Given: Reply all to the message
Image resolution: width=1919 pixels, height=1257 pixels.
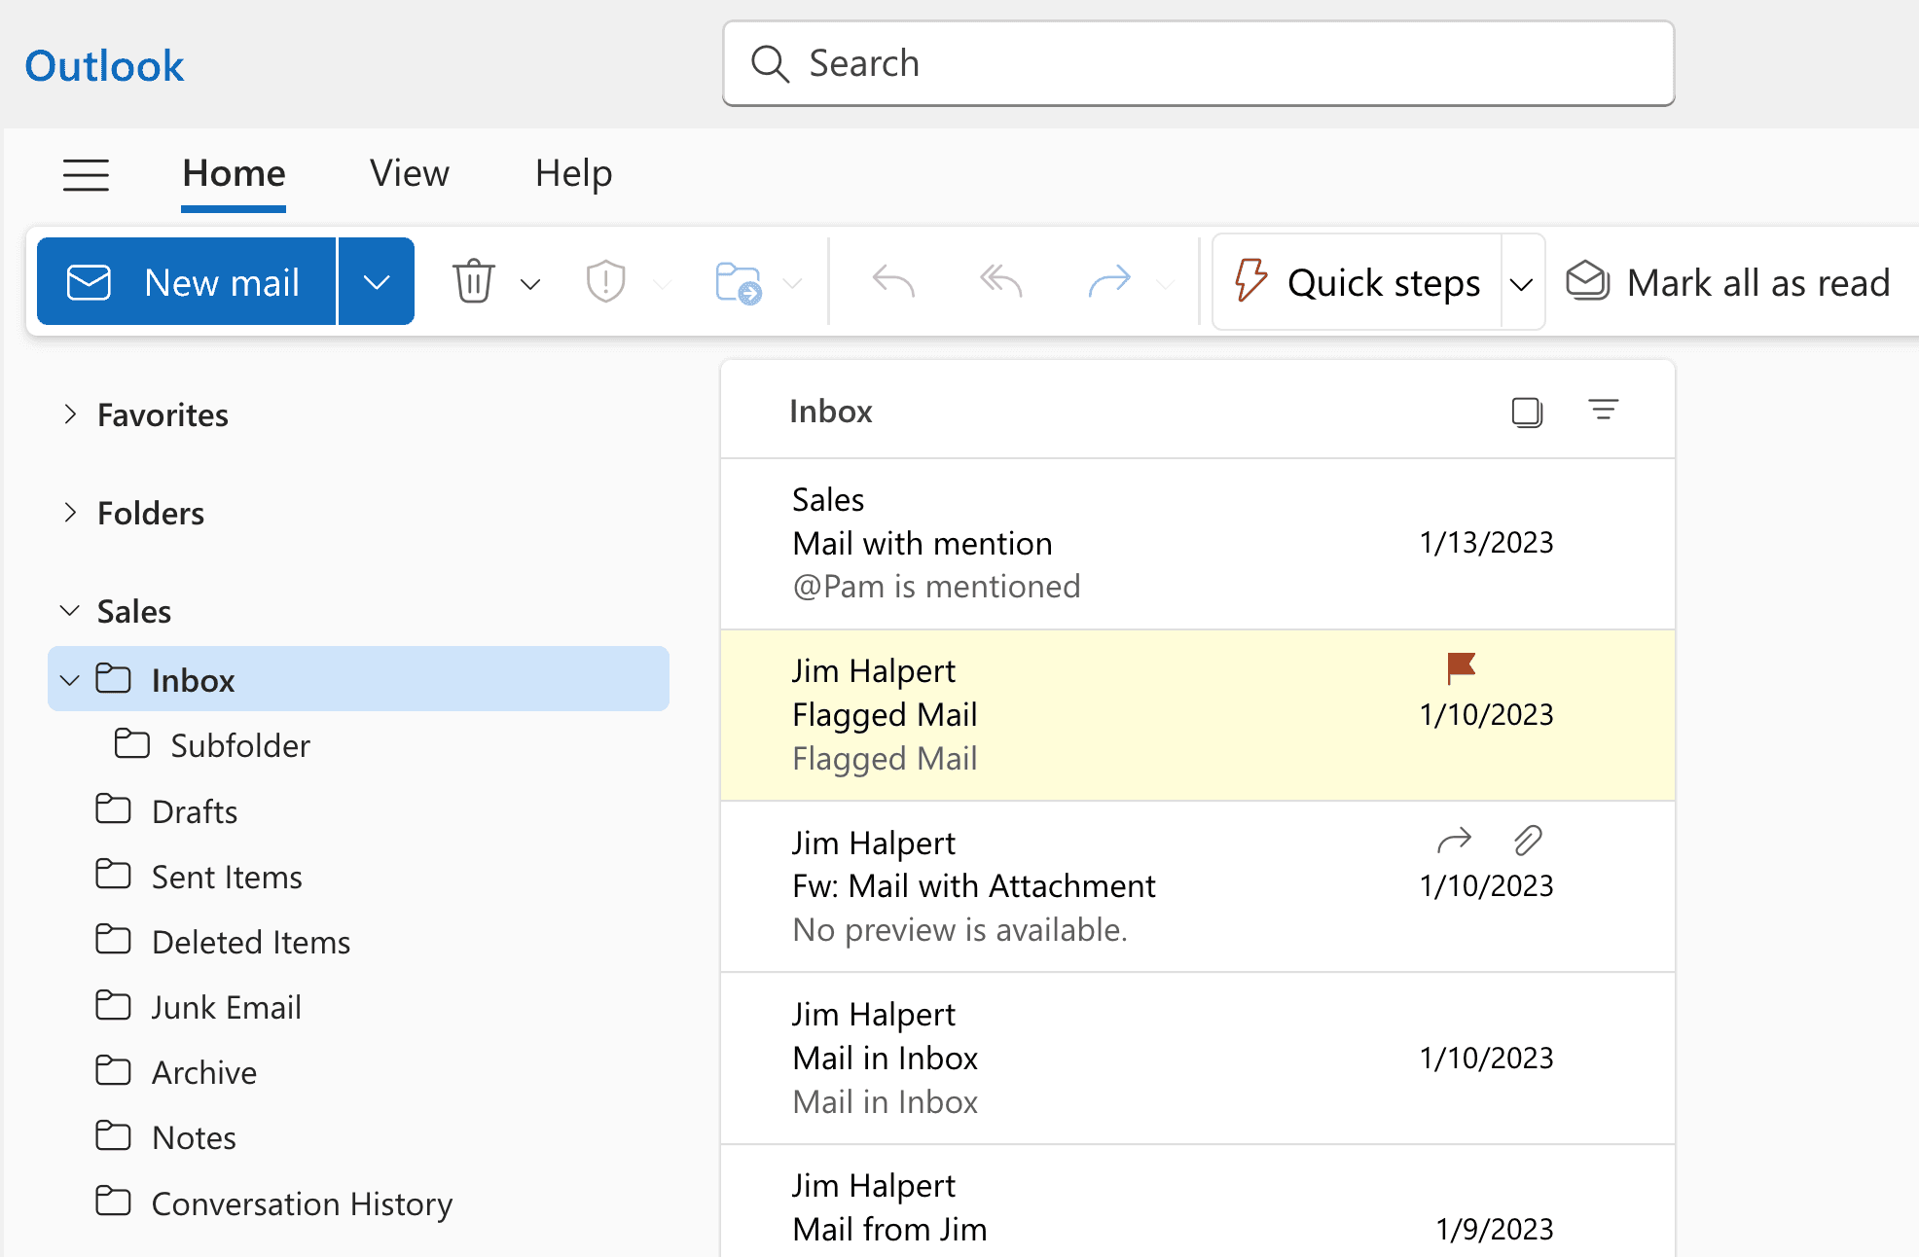Looking at the screenshot, I should pos(998,281).
